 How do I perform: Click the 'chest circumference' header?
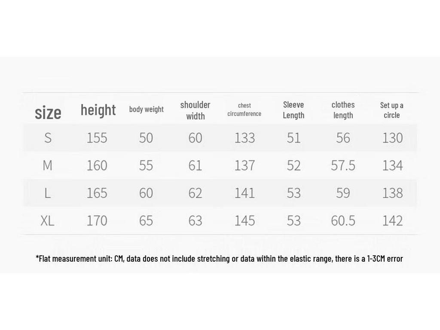point(244,110)
